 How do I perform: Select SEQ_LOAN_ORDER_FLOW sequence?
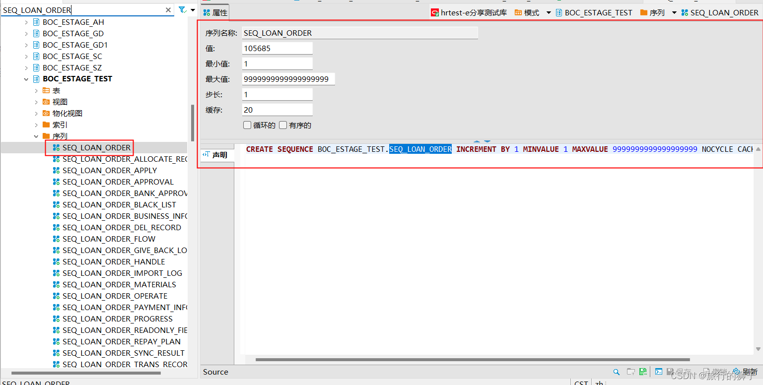pos(109,239)
